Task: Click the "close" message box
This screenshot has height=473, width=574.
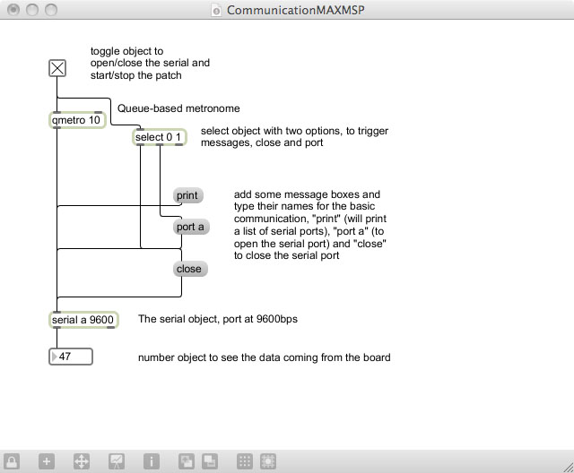Action: 189,269
